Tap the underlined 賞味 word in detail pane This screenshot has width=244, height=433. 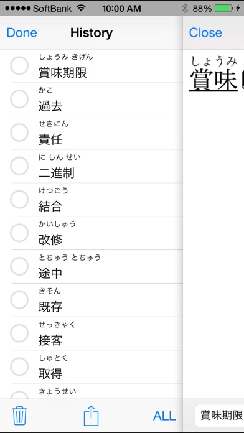click(213, 80)
